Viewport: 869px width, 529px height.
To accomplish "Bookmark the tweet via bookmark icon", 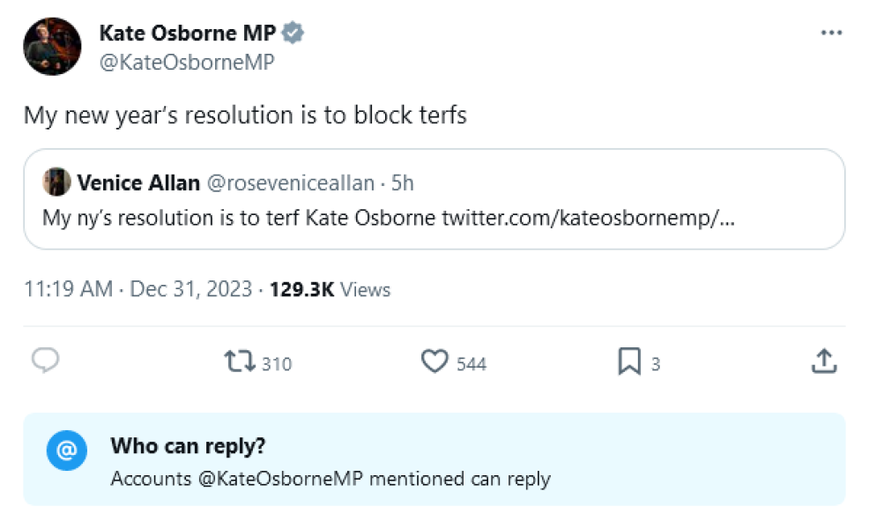I will (x=631, y=361).
